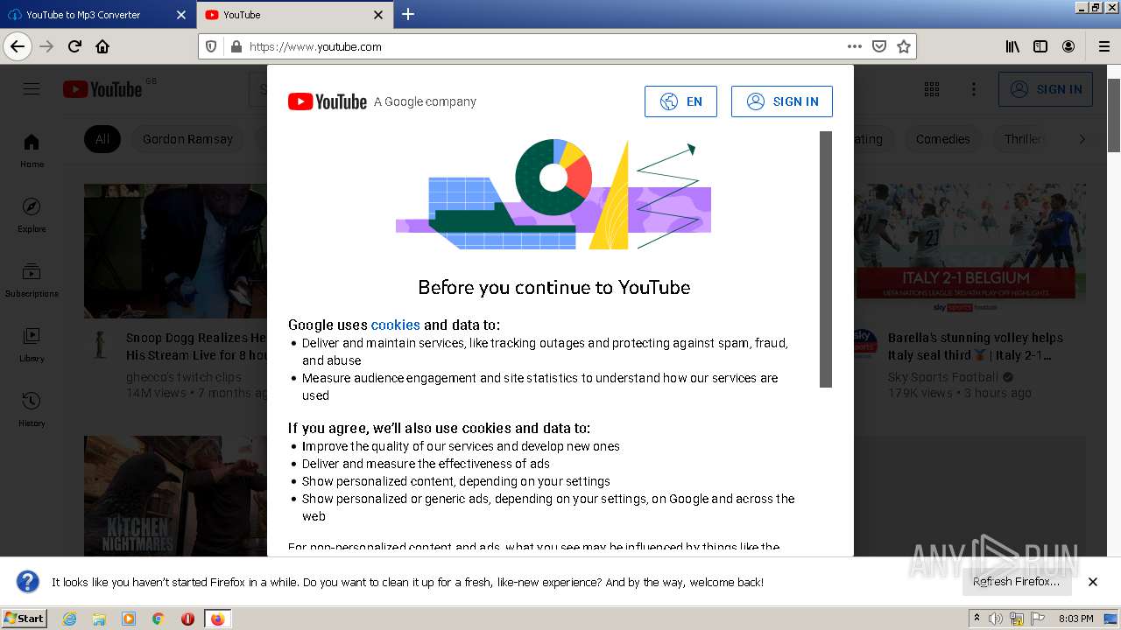The image size is (1121, 630).
Task: Open YouTube guide hamburger menu
Action: tap(32, 89)
